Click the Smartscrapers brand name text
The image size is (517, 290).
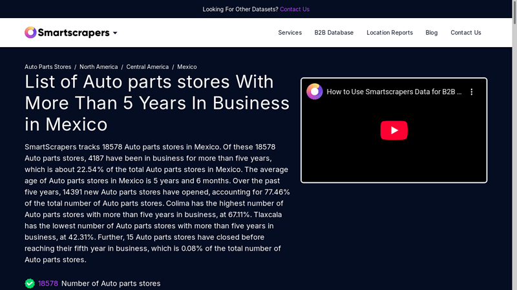click(x=74, y=33)
